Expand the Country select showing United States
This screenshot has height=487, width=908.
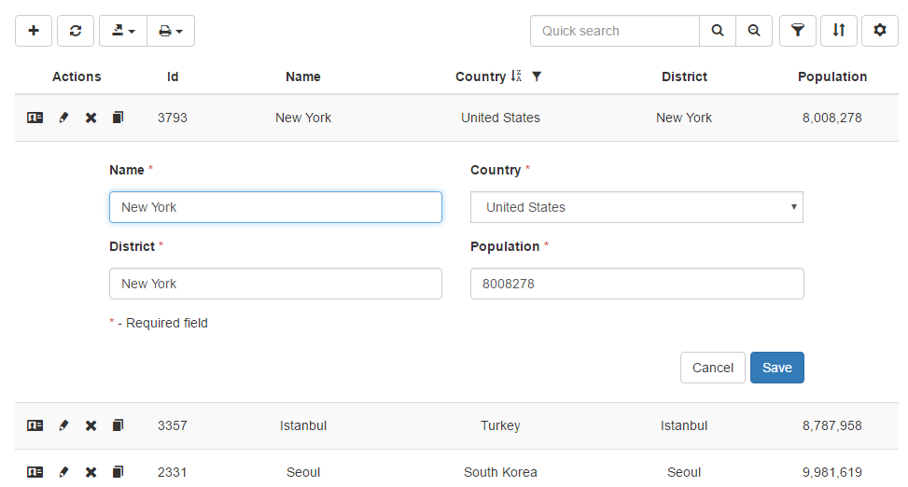point(636,207)
